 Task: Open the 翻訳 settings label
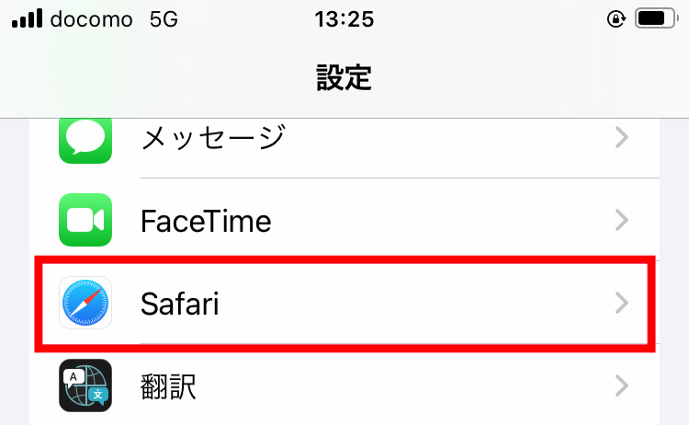click(168, 385)
